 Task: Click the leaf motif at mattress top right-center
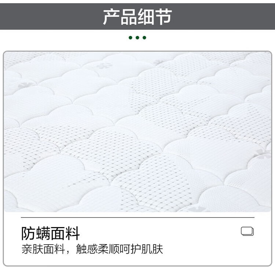(x=159, y=62)
